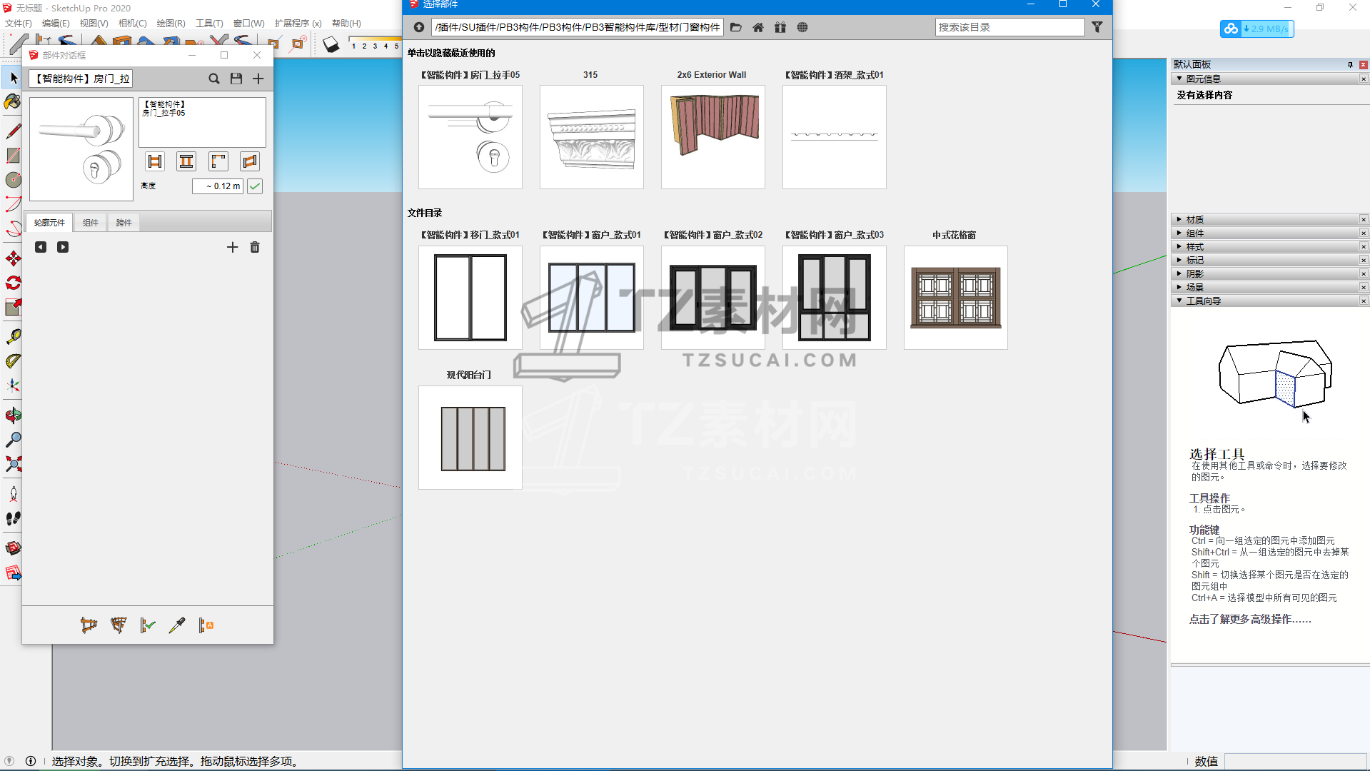
Task: Delete profile element with trash icon
Action: click(x=255, y=247)
